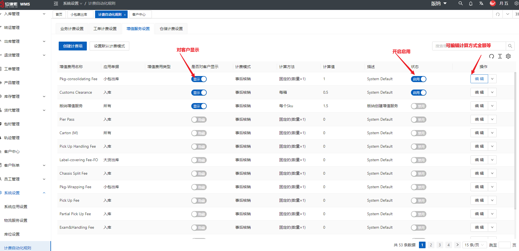Image resolution: width=519 pixels, height=251 pixels.
Task: Edit the Pkg-Wrapping Fee row
Action: [x=479, y=187]
